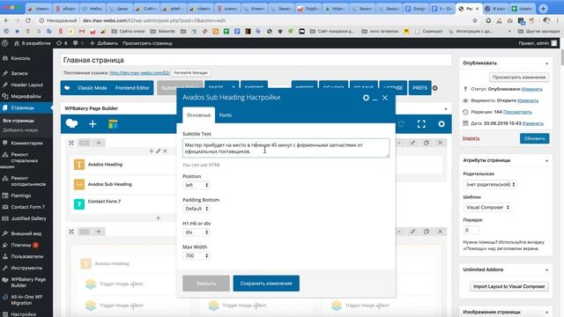
Task: Open the Padding Bottom dropdown
Action: click(x=196, y=209)
